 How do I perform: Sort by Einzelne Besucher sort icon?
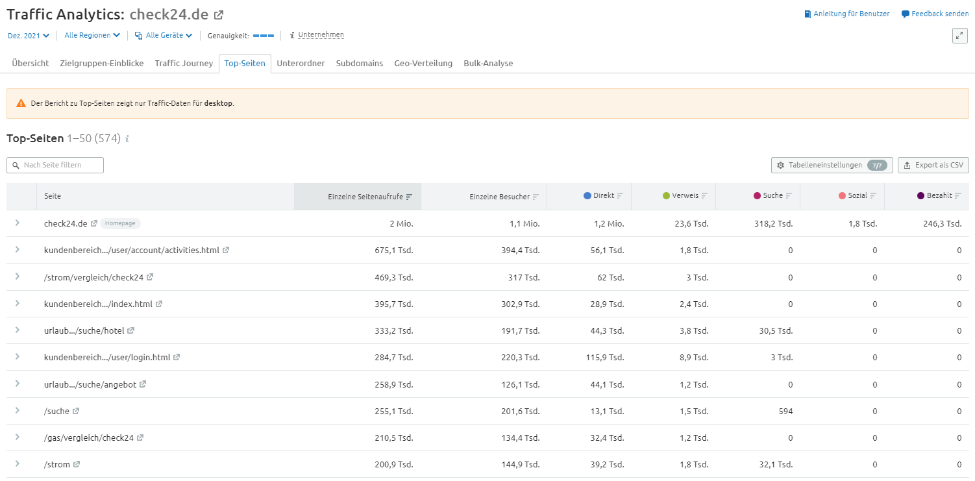pos(536,197)
